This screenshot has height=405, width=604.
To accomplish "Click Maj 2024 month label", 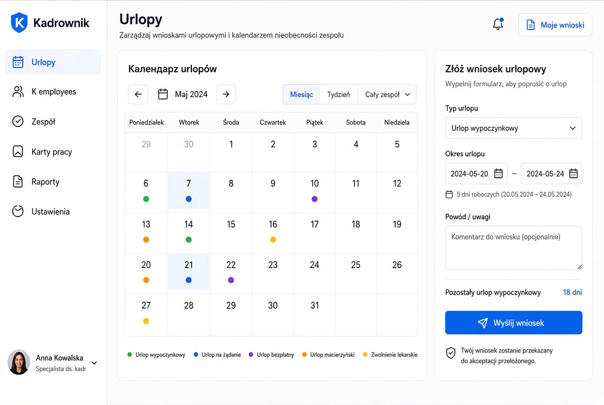I will 191,95.
